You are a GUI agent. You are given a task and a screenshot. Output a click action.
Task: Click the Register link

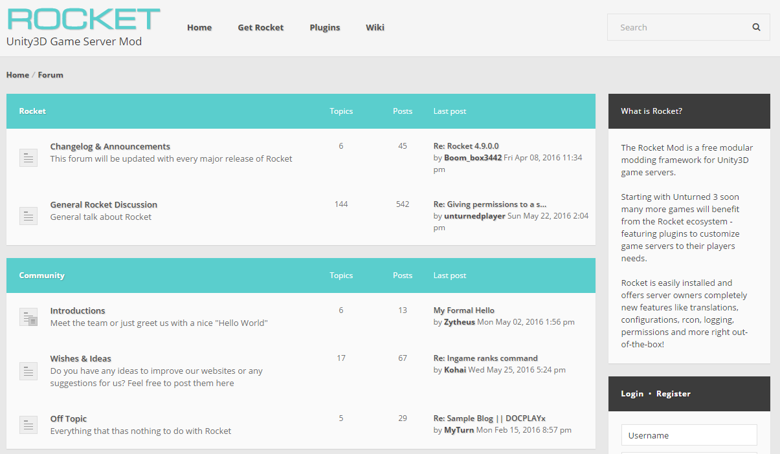pos(673,394)
